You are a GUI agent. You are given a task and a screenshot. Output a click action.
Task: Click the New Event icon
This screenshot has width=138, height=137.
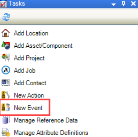(x=6, y=107)
